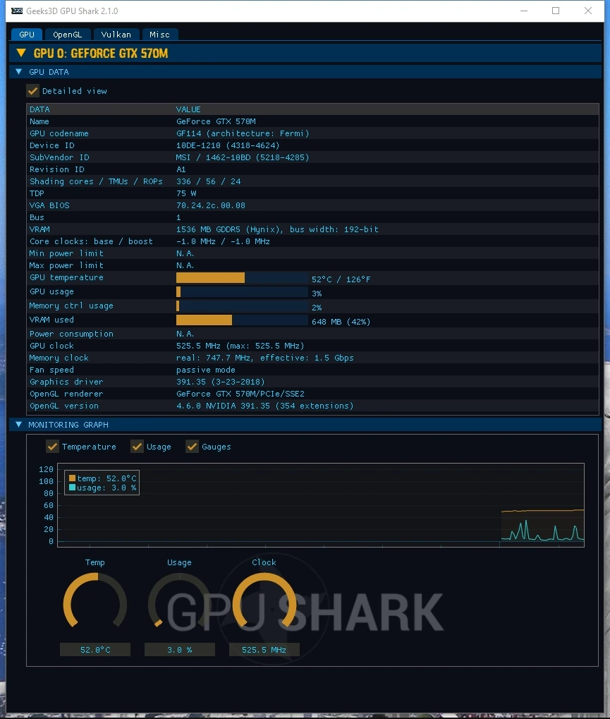This screenshot has width=610, height=719.
Task: Click the SubVendor ID row label
Action: point(59,157)
